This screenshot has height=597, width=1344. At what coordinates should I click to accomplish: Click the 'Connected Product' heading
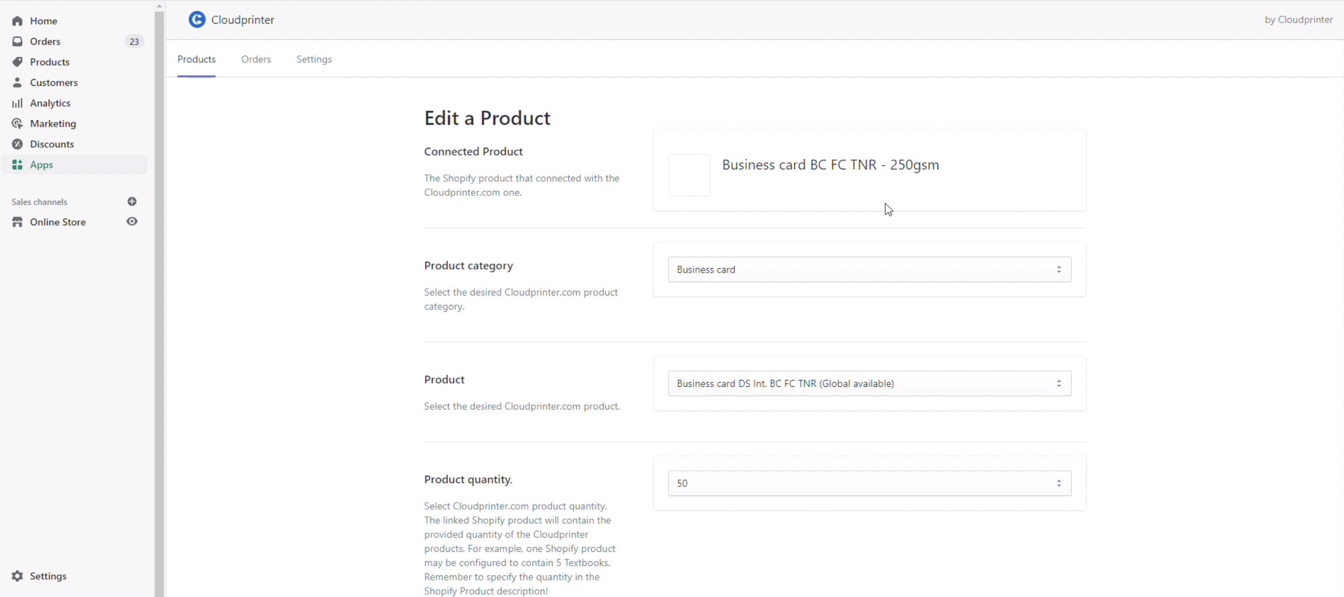[x=473, y=151]
